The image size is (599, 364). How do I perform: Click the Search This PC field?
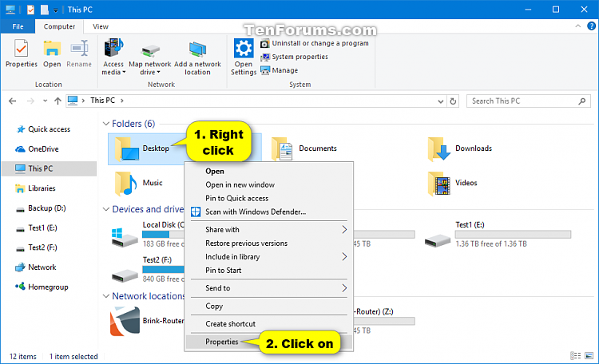[x=529, y=101]
